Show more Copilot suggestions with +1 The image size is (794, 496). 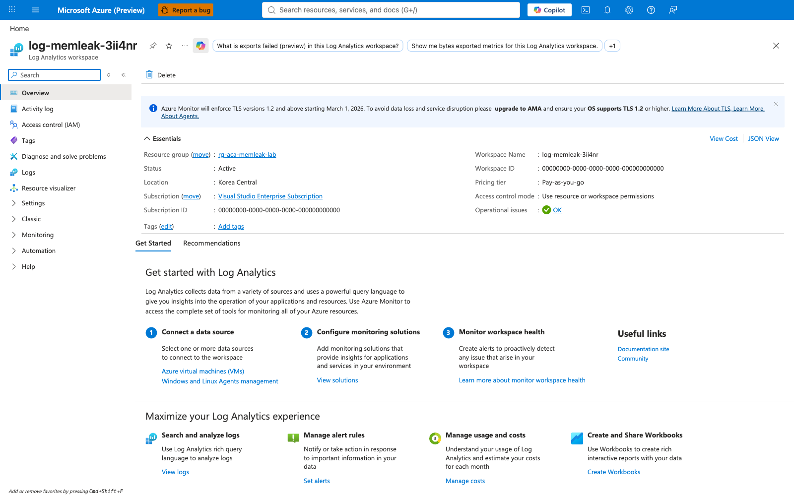612,46
